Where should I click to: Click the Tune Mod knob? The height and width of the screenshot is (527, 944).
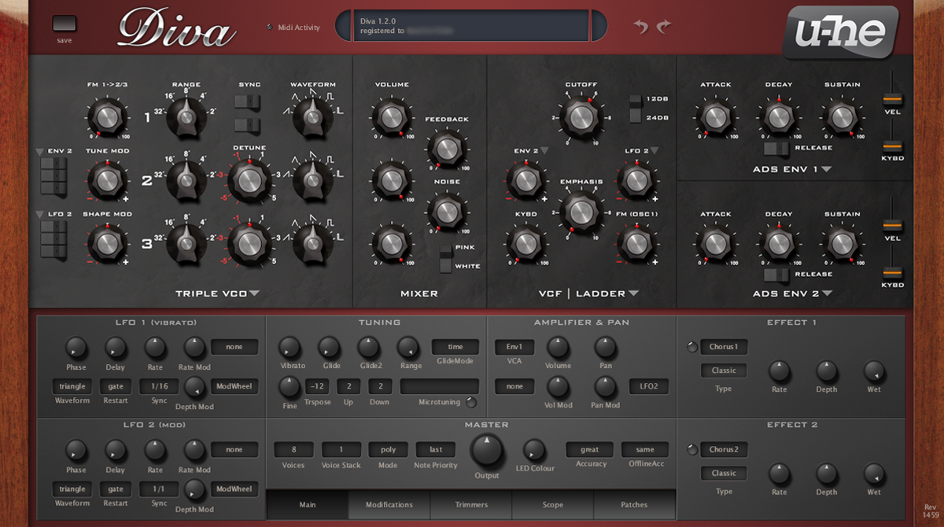point(106,182)
